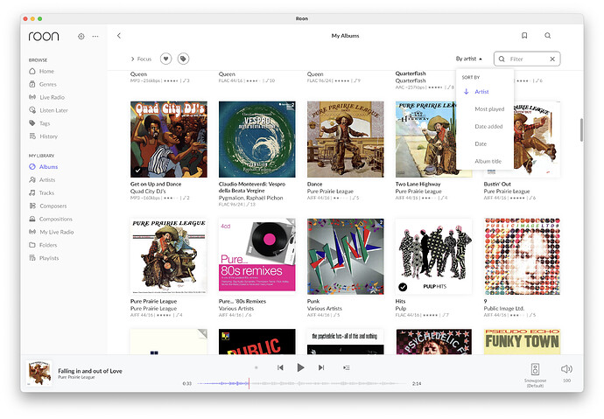Screen dimensions: 604x419
Task: Open Folders in the sidebar
Action: point(43,245)
